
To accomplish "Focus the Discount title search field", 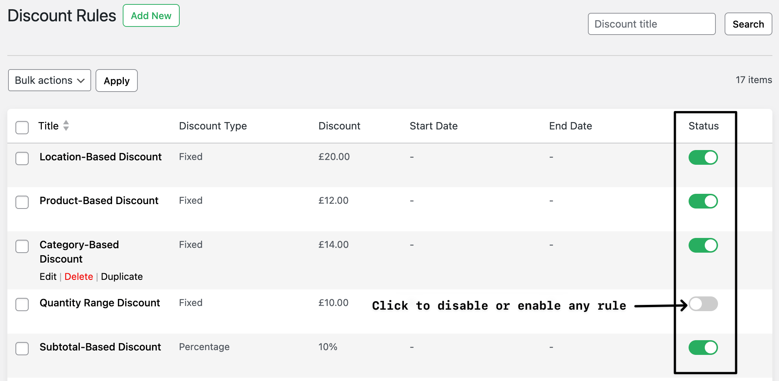I will (x=651, y=24).
